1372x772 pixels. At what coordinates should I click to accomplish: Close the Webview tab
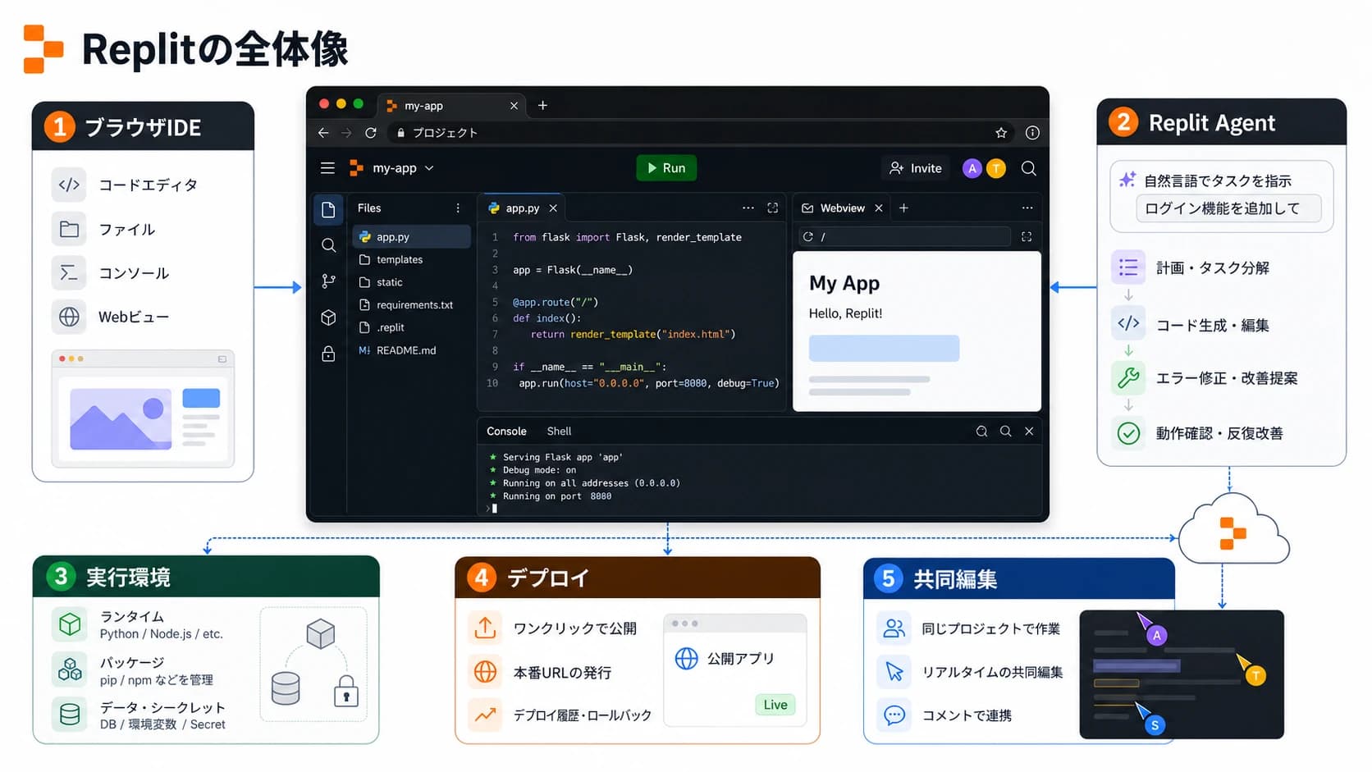point(879,208)
